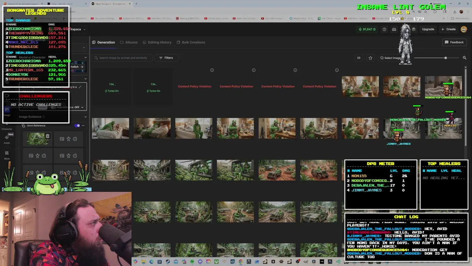Open Google Chrome from the taskbar
This screenshot has width=472, height=266.
tap(241, 262)
